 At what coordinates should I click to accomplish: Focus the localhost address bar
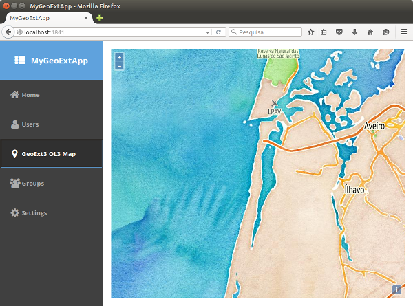coord(114,32)
